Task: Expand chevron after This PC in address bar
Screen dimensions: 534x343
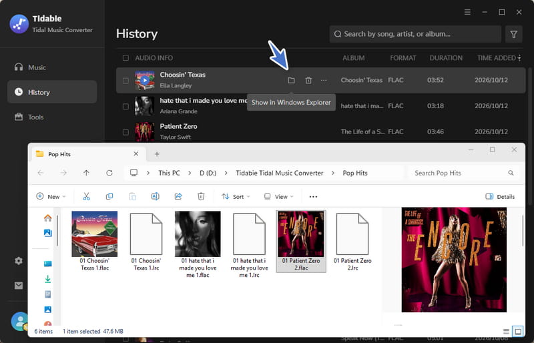Action: (190, 173)
